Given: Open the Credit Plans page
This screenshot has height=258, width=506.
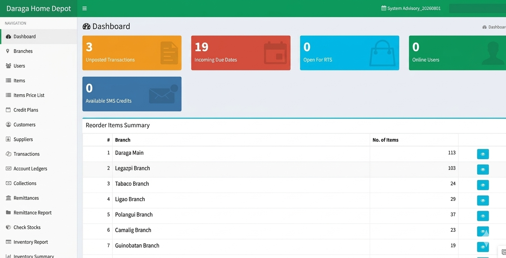Looking at the screenshot, I should click(x=39, y=110).
